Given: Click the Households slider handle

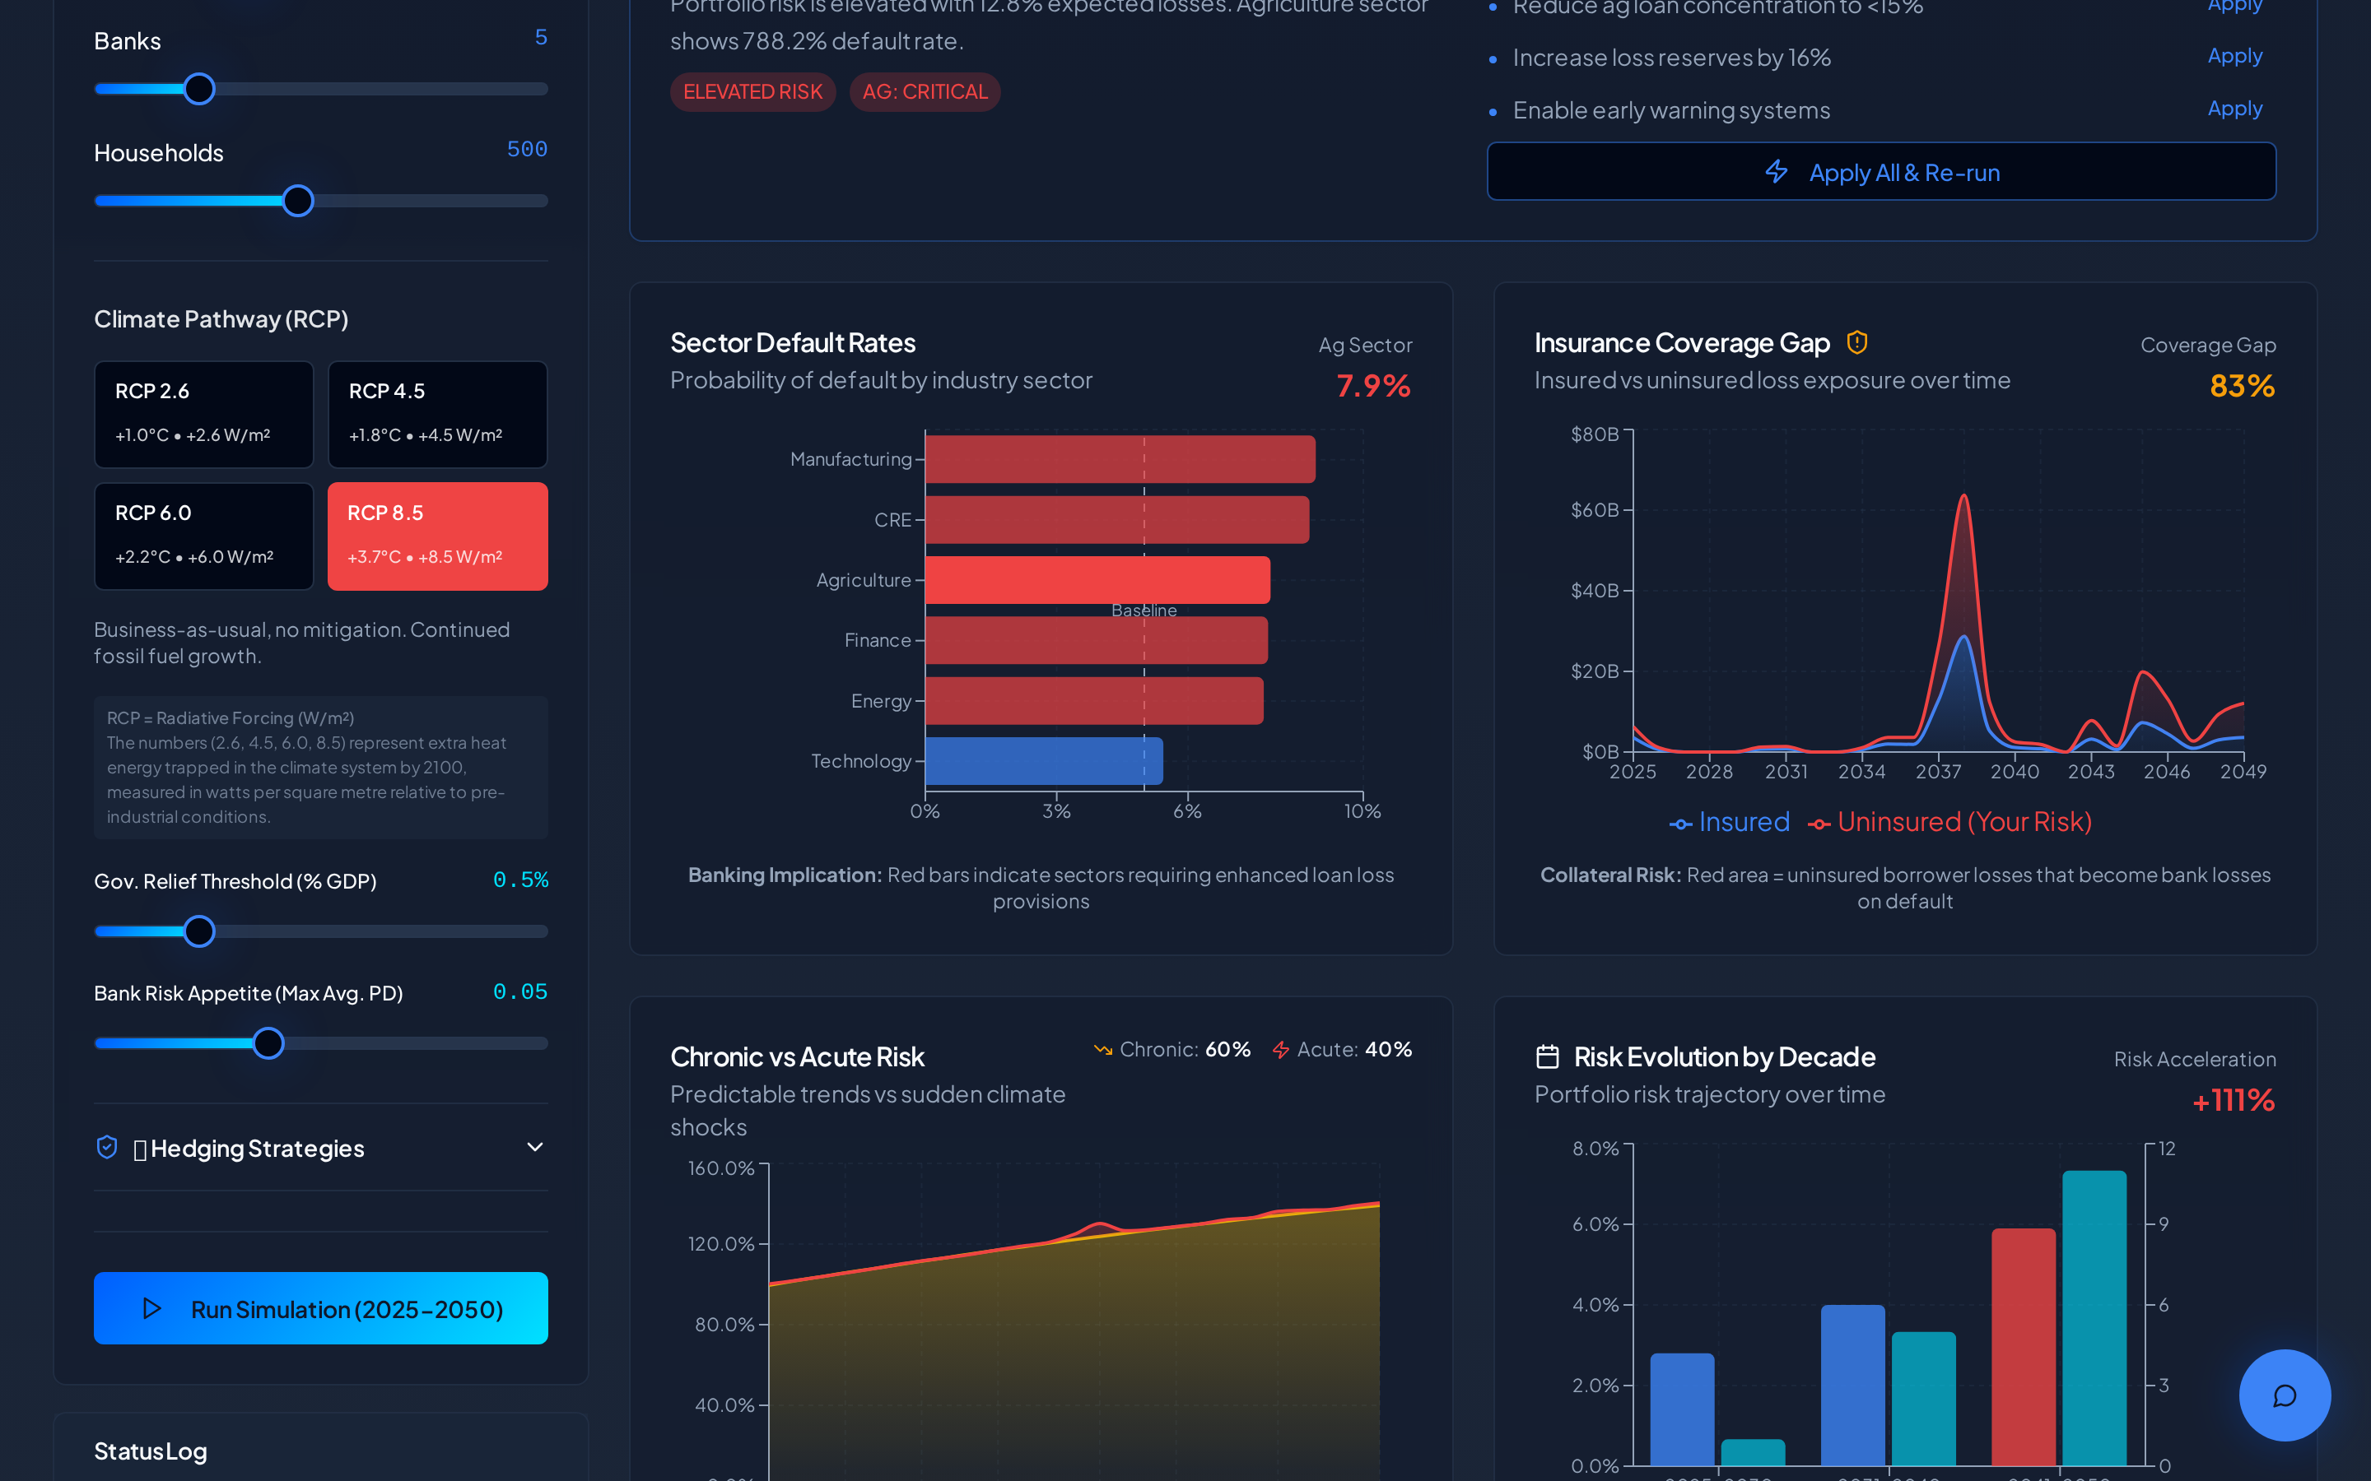Looking at the screenshot, I should [x=298, y=201].
